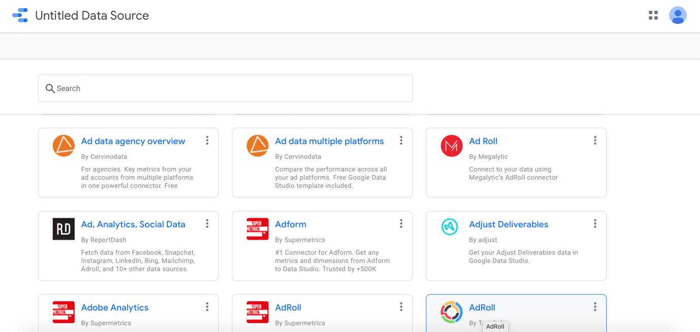
Task: Click the Cervinodata logo on Ad data agency overview
Action: click(64, 146)
